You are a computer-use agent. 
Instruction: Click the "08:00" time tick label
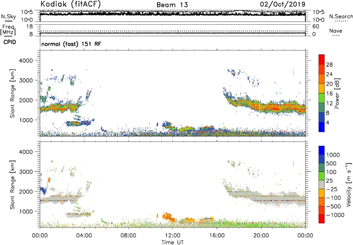coord(128,236)
